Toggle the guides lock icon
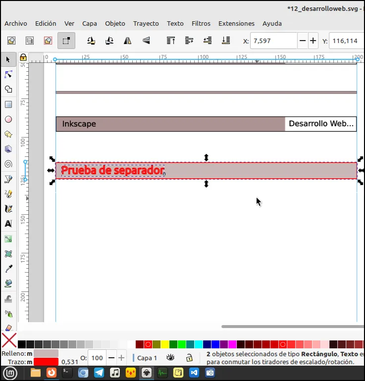365x381 pixels. click(23, 57)
